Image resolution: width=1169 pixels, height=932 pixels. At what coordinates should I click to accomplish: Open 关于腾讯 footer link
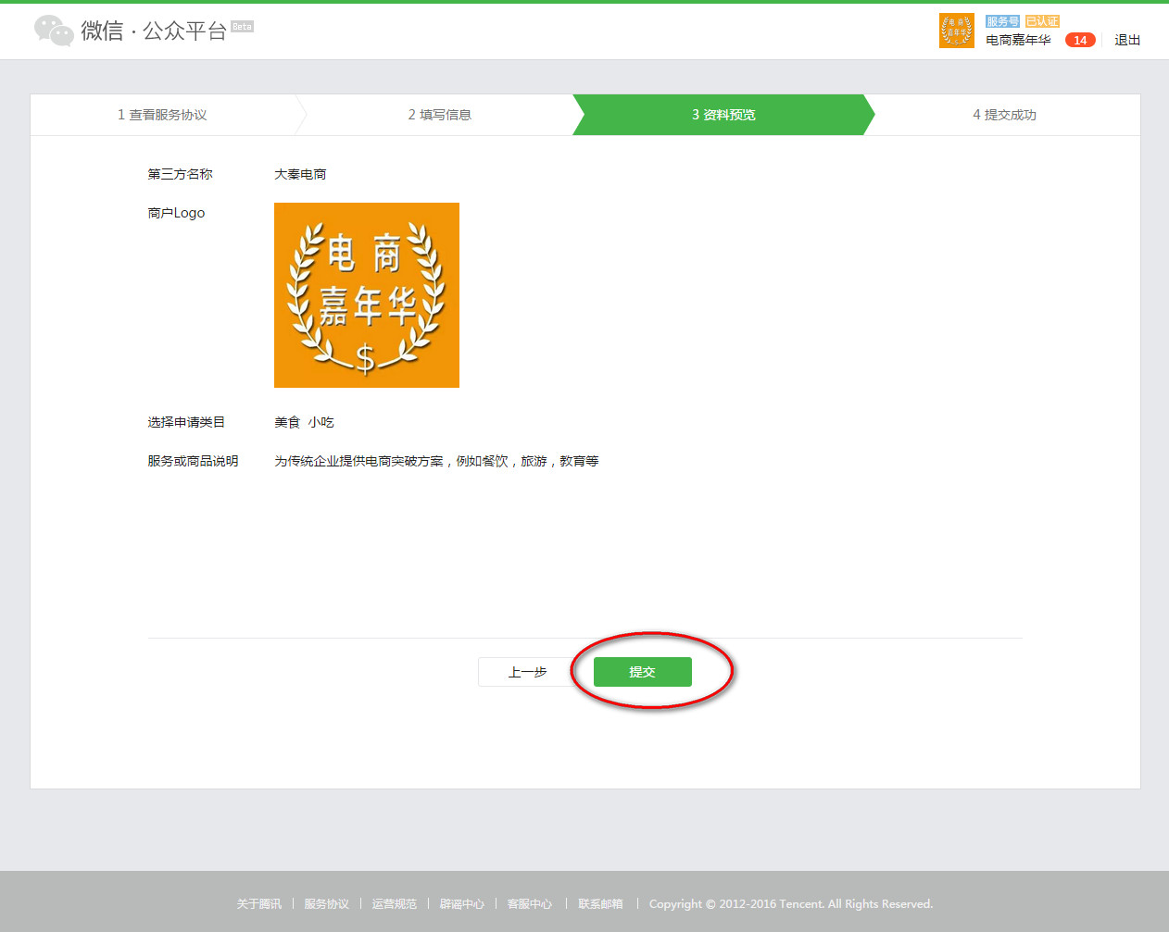(258, 904)
